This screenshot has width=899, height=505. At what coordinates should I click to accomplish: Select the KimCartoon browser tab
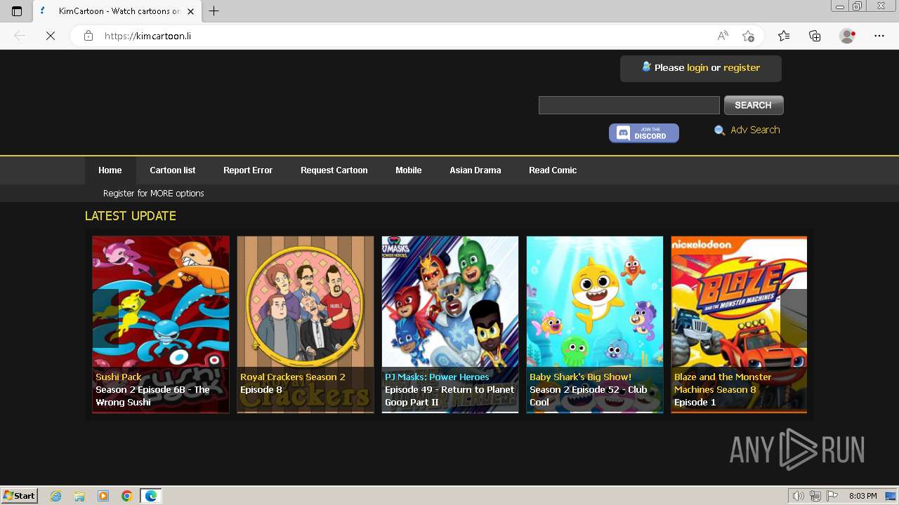[x=117, y=11]
